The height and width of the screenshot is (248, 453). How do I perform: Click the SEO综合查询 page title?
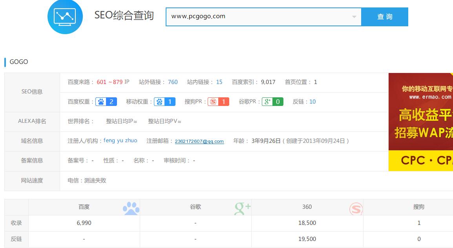click(x=124, y=15)
